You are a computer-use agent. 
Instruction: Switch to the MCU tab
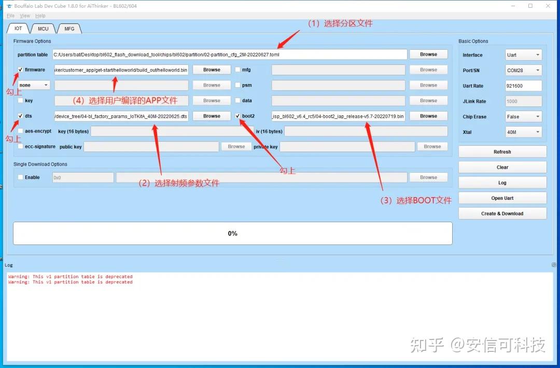(43, 29)
